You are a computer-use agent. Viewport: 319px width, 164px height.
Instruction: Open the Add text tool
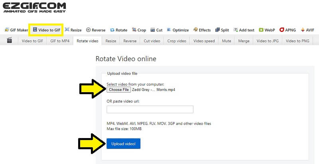[244, 30]
